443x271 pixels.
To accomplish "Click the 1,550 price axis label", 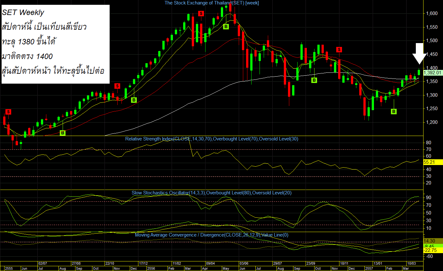I will coord(431,27).
